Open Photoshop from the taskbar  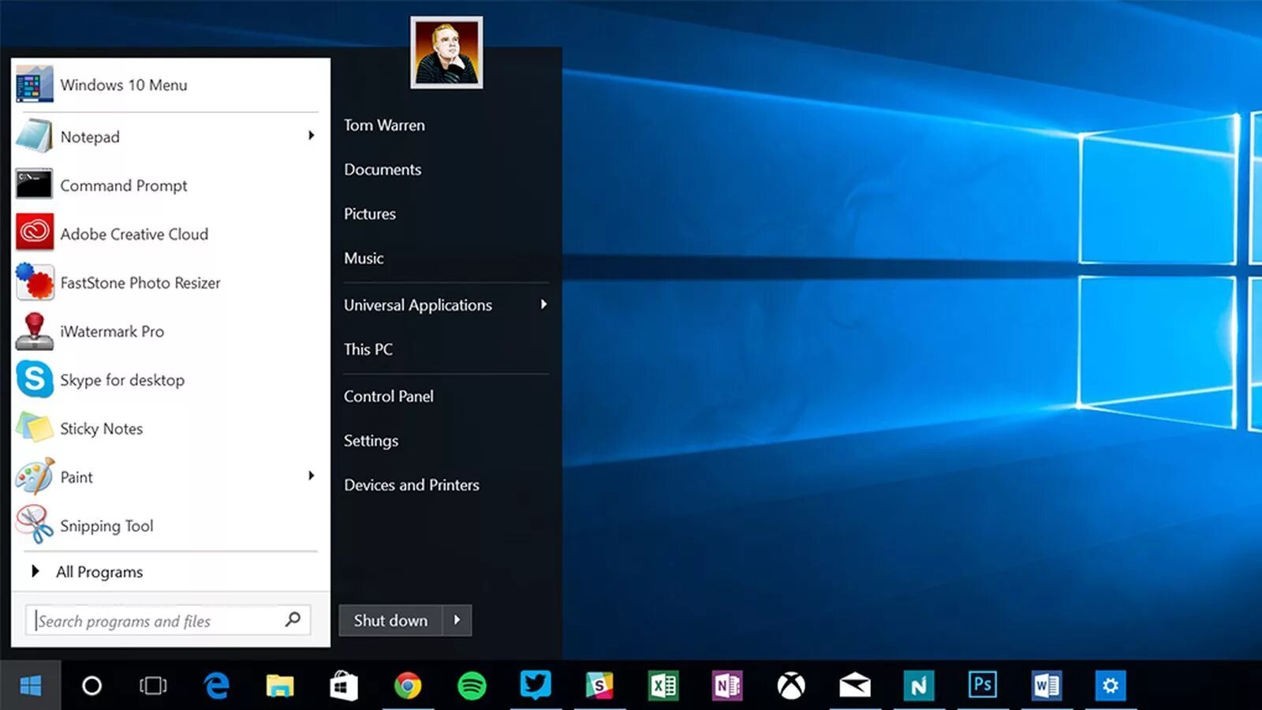(983, 685)
